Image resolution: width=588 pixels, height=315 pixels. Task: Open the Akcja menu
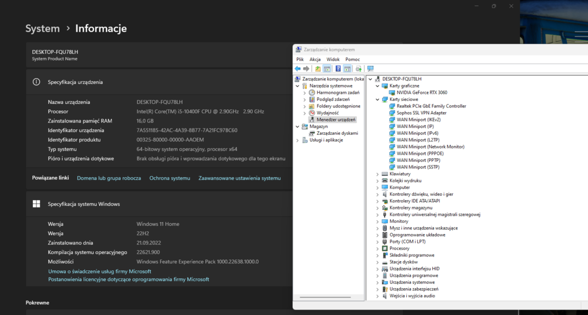315,59
